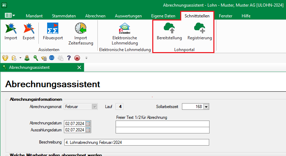Open the Auswertungen ribbon tab
Screen dimensions: 286x156
[128, 16]
